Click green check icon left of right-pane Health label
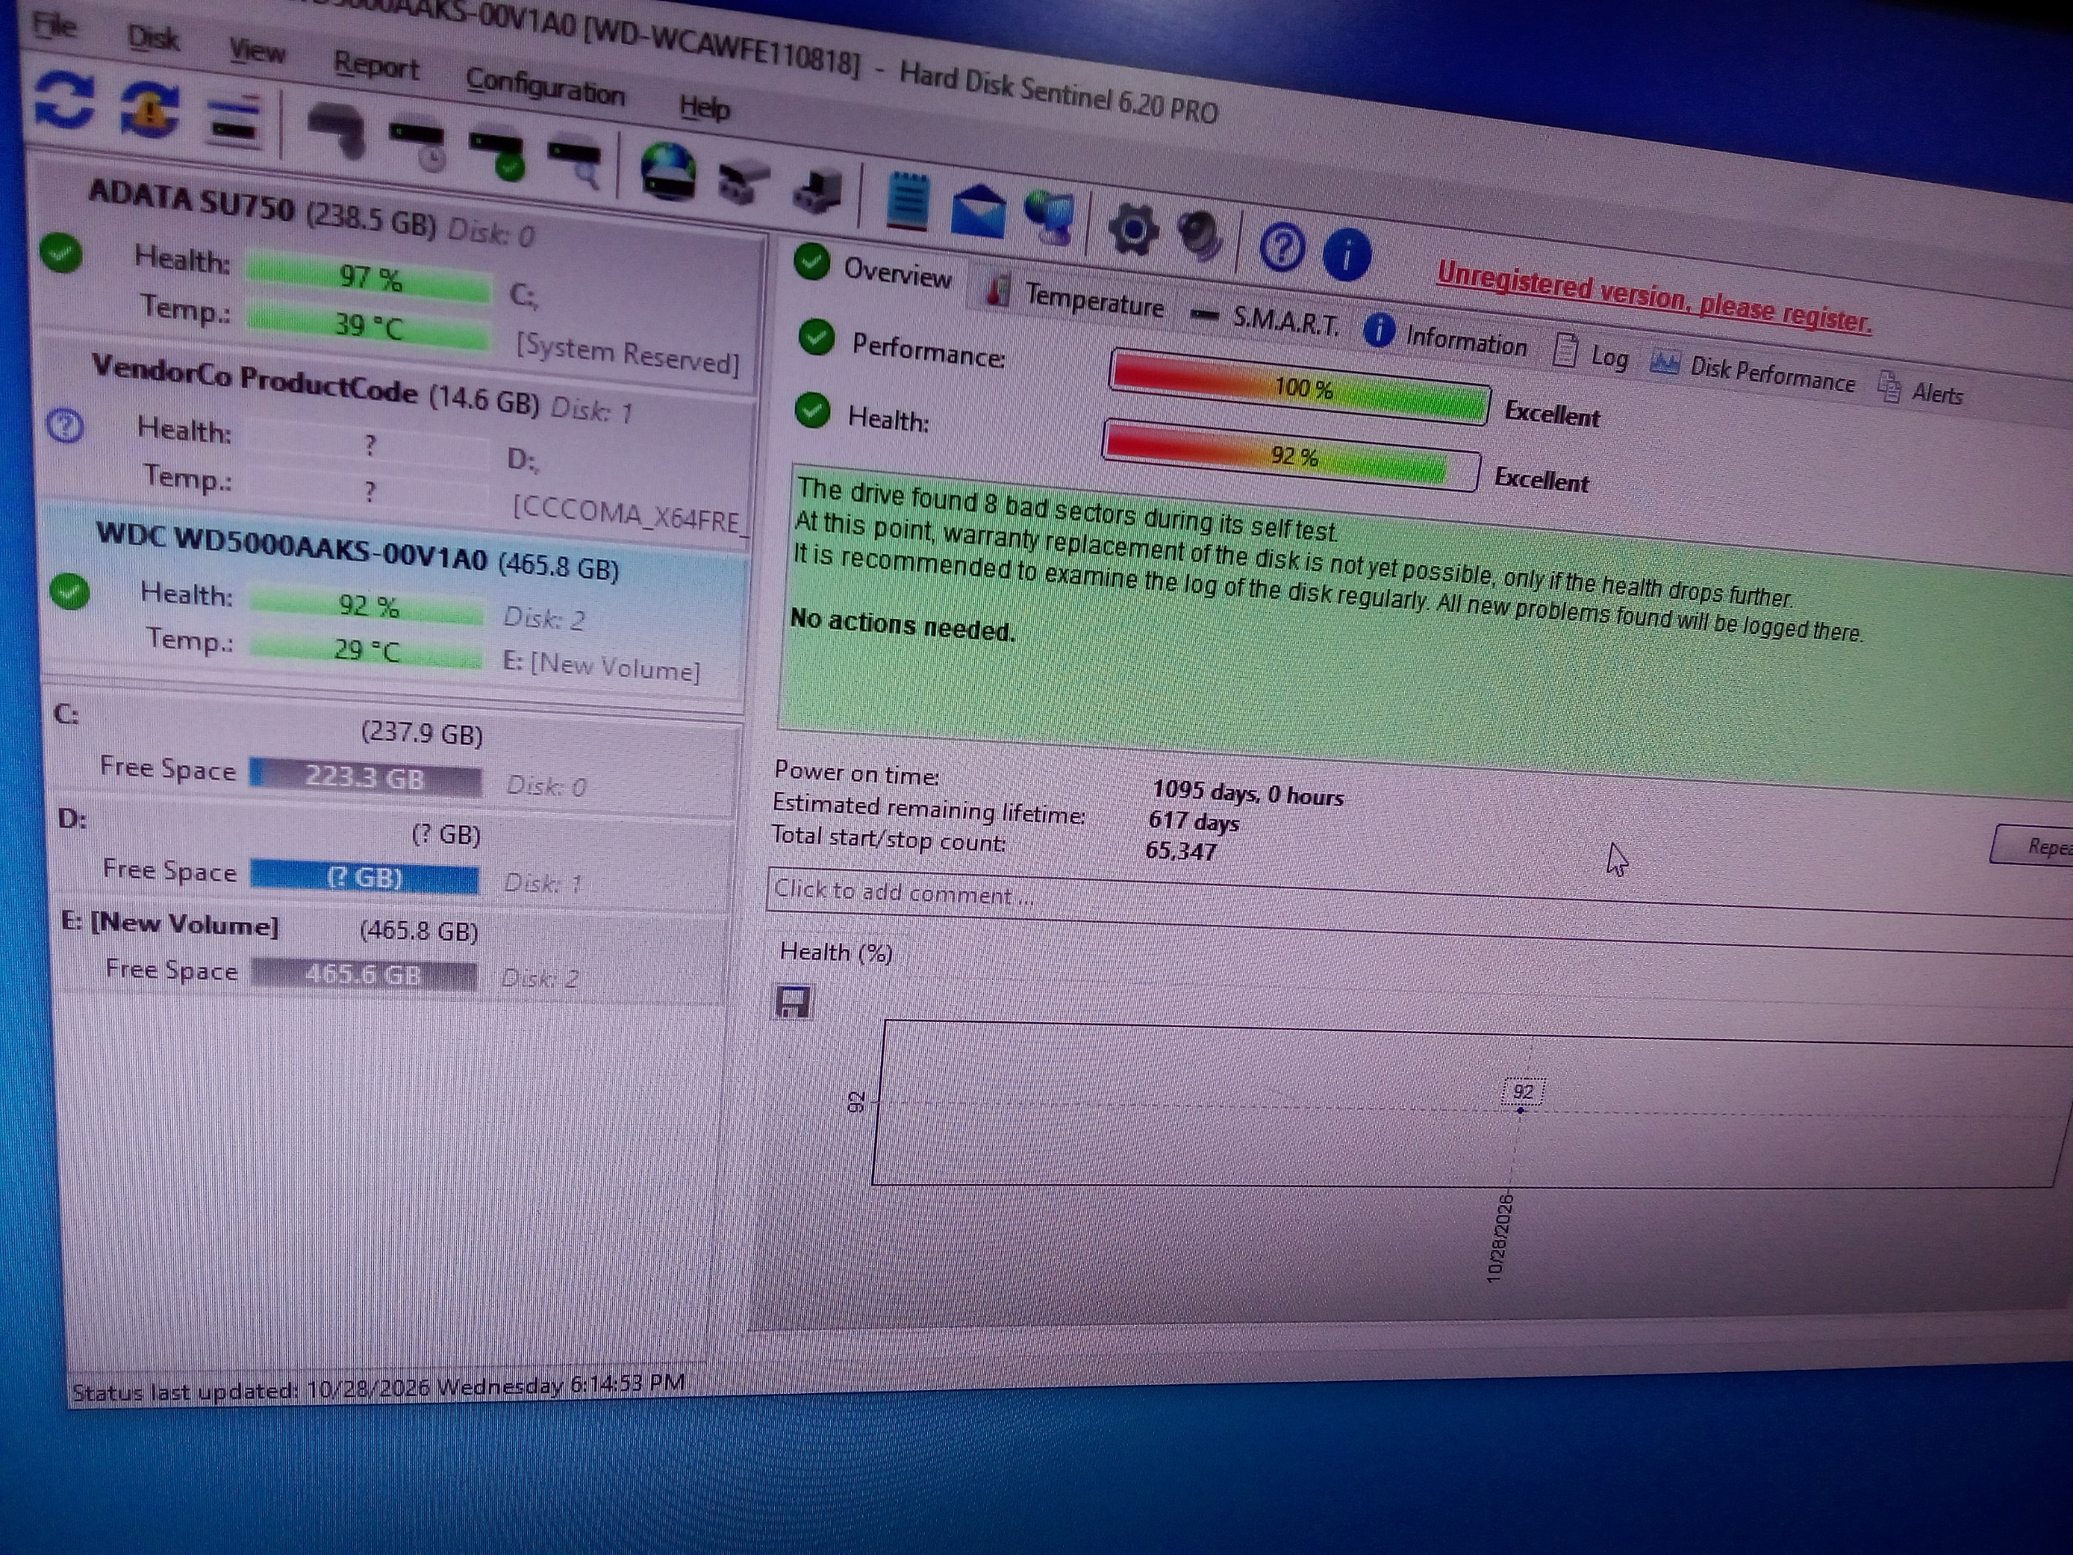Viewport: 2073px width, 1555px height. tap(812, 410)
